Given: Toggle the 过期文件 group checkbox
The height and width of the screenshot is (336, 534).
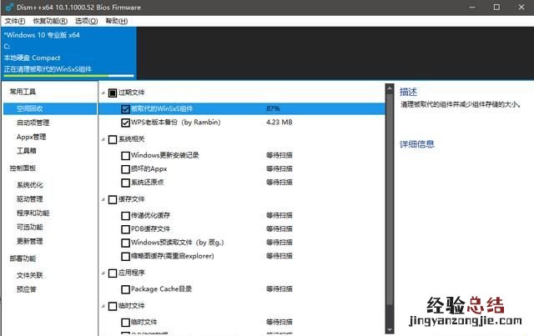Looking at the screenshot, I should (x=113, y=93).
